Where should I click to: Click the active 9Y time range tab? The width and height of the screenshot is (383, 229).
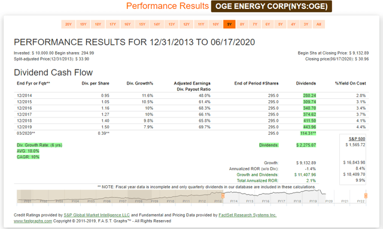click(229, 24)
